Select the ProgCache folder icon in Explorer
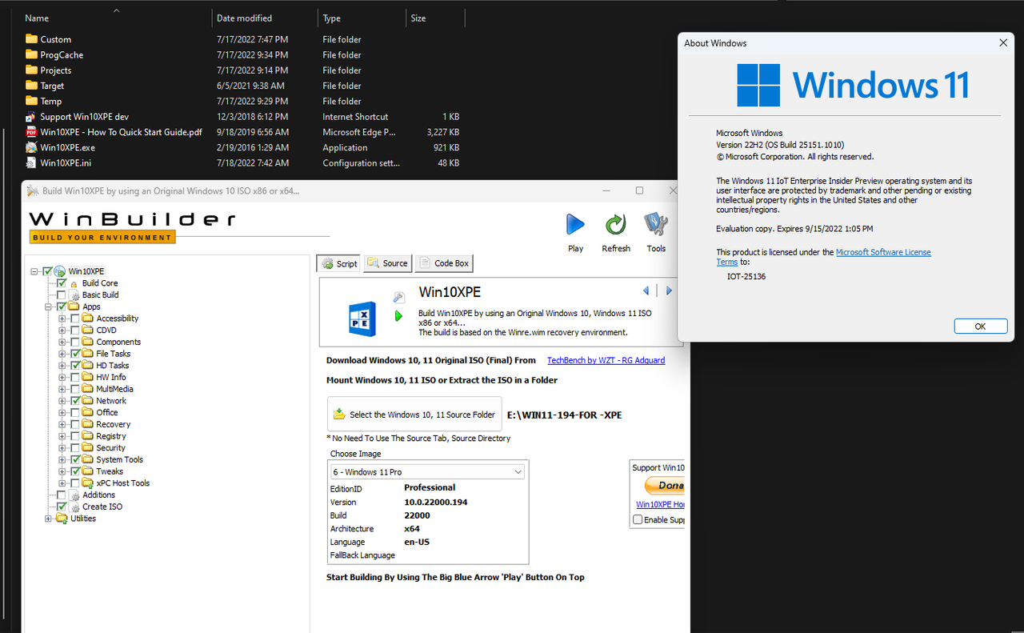The image size is (1024, 633). point(31,54)
